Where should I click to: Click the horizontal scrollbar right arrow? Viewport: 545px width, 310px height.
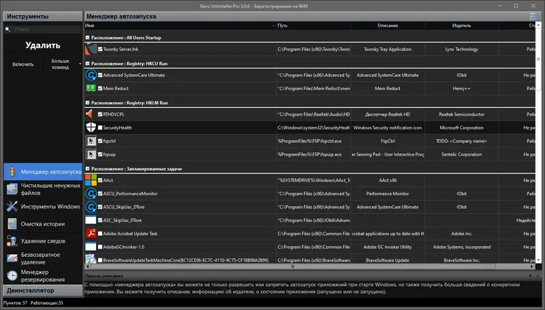[x=532, y=266]
